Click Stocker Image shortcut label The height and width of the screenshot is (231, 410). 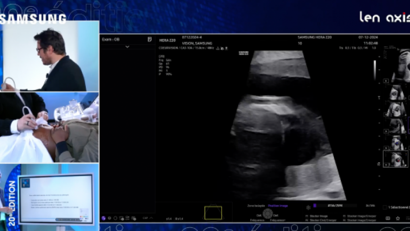[318, 216]
